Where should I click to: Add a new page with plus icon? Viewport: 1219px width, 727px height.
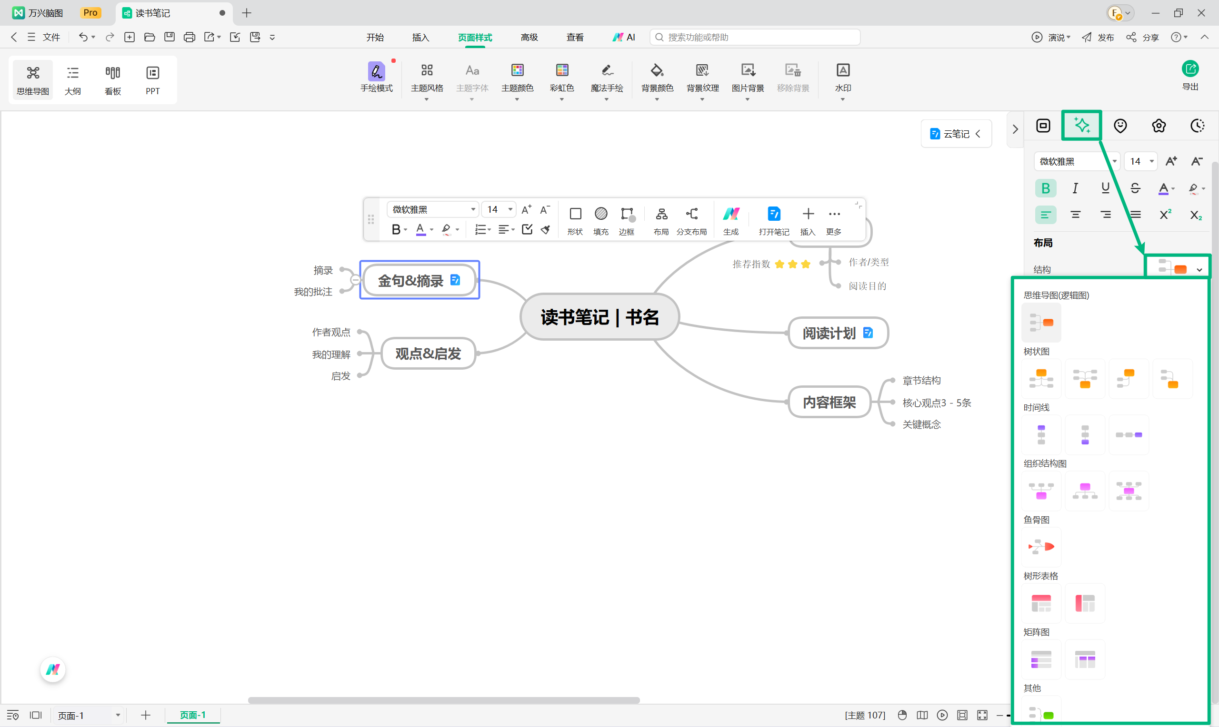[146, 715]
